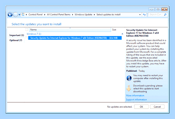Image resolution: width=175 pixels, height=119 pixels.
Task: Refresh the address bar location
Action: 144,14
